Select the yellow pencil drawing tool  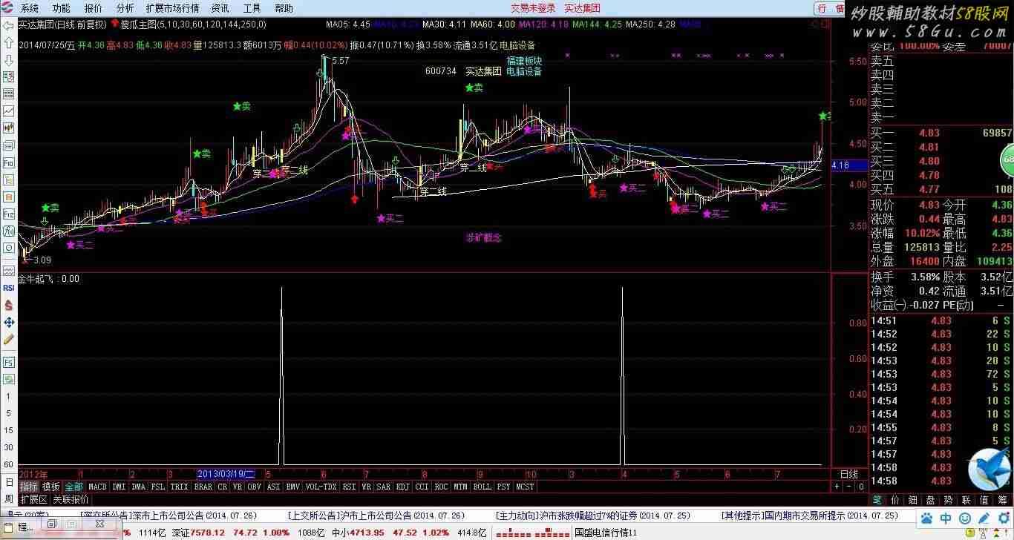tap(8, 339)
